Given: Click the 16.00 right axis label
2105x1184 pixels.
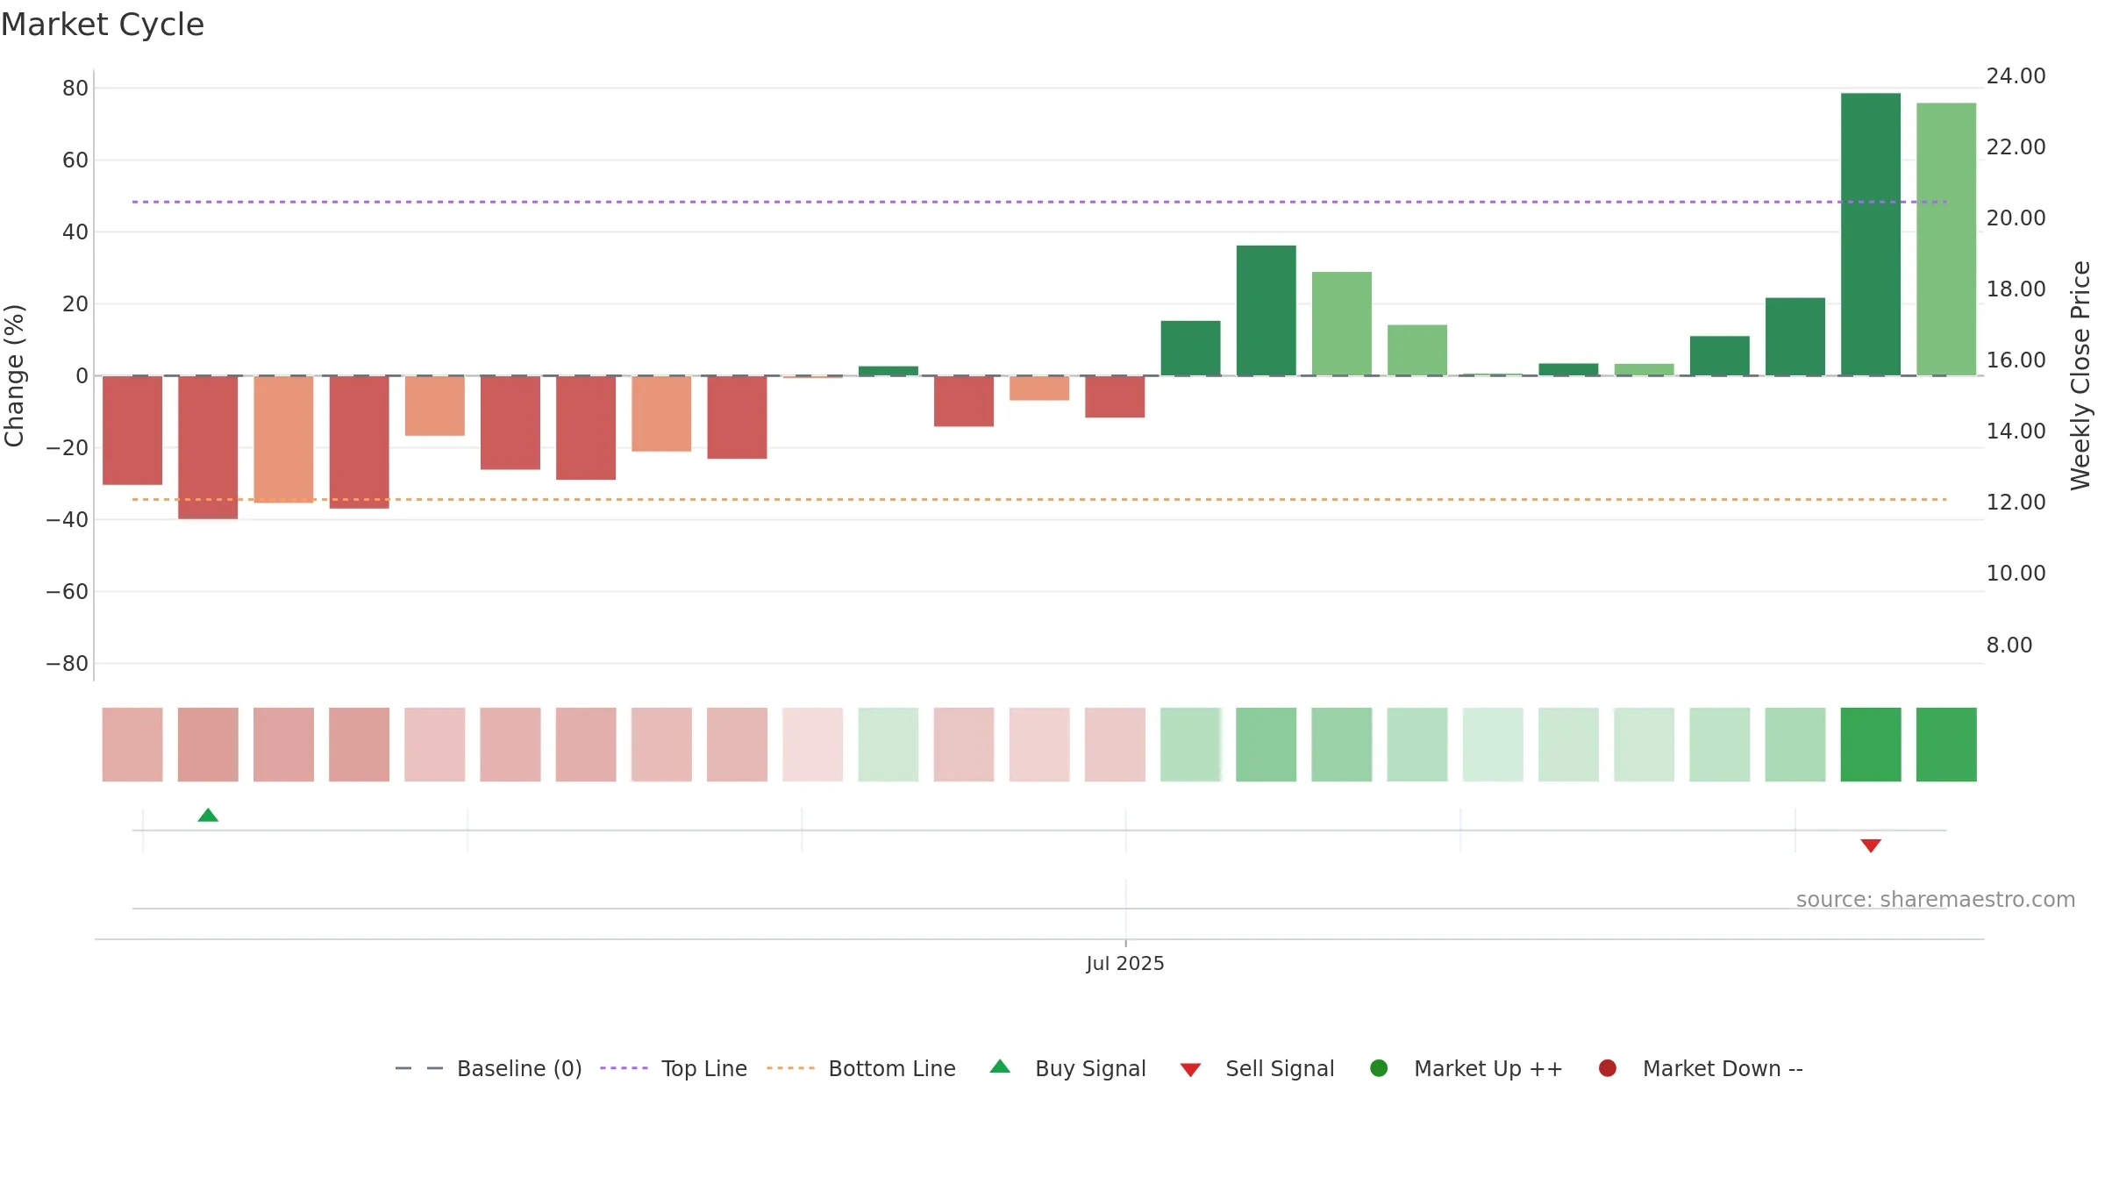Looking at the screenshot, I should tap(2016, 360).
